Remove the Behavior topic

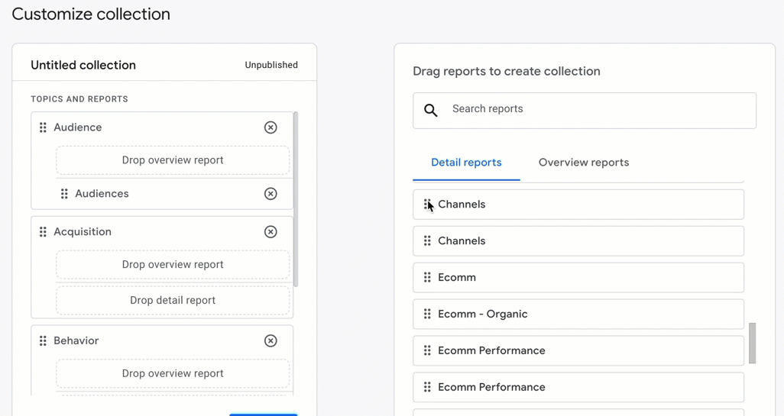click(x=271, y=340)
